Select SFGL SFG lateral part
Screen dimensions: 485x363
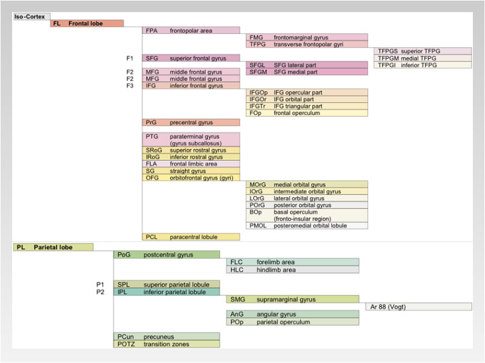[x=307, y=65]
